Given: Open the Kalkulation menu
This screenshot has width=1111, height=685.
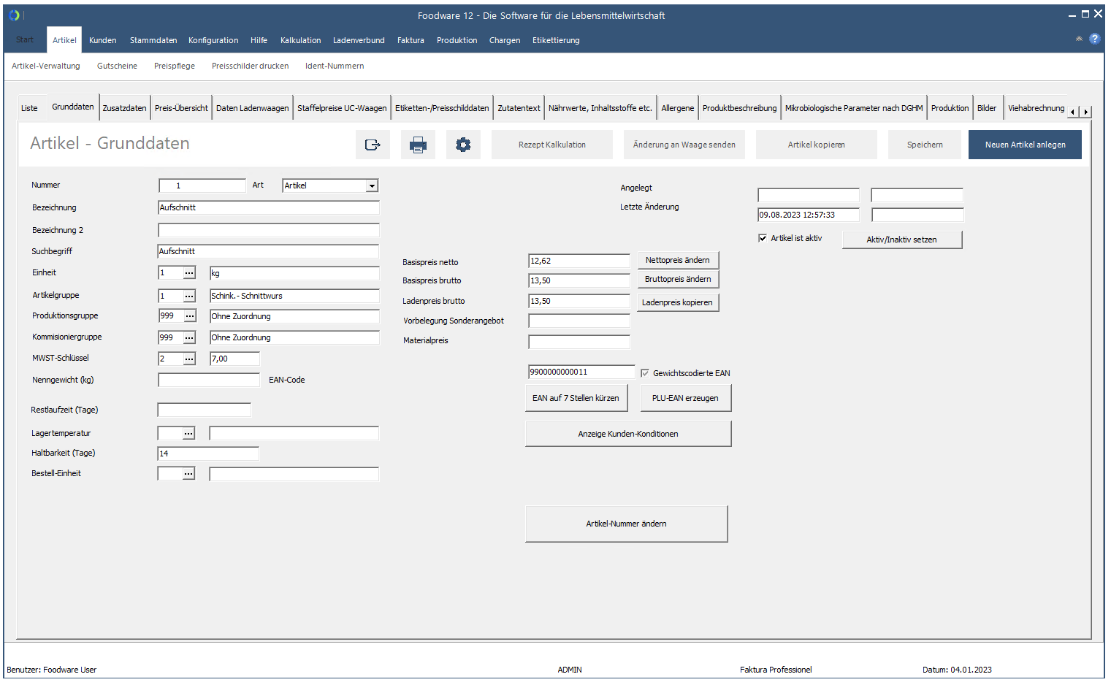Looking at the screenshot, I should [301, 40].
